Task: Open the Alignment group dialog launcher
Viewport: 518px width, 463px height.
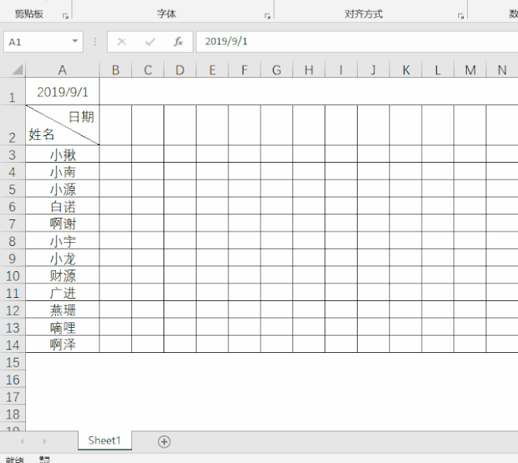Action: point(461,15)
